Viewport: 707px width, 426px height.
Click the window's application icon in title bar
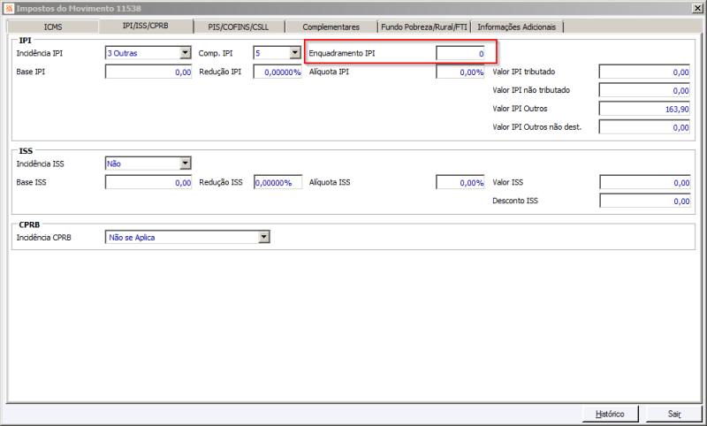[x=9, y=8]
